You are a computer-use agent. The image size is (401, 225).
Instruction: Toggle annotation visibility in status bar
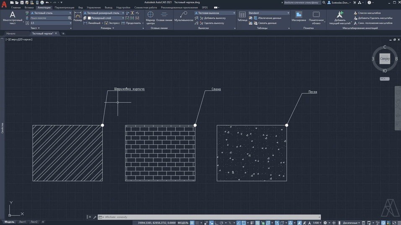(299, 223)
